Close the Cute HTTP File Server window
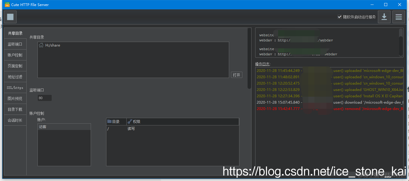Screen dimensions: 409x181 click(400, 5)
